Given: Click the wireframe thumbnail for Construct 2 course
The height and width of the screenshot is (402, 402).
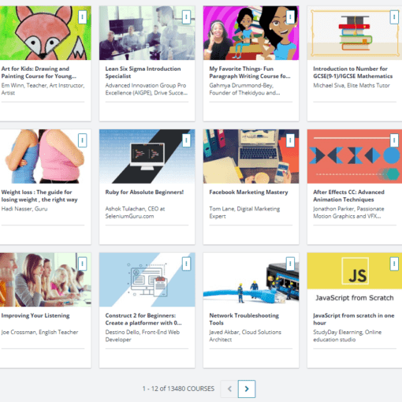Looking at the screenshot, I should pyautogui.click(x=147, y=280).
